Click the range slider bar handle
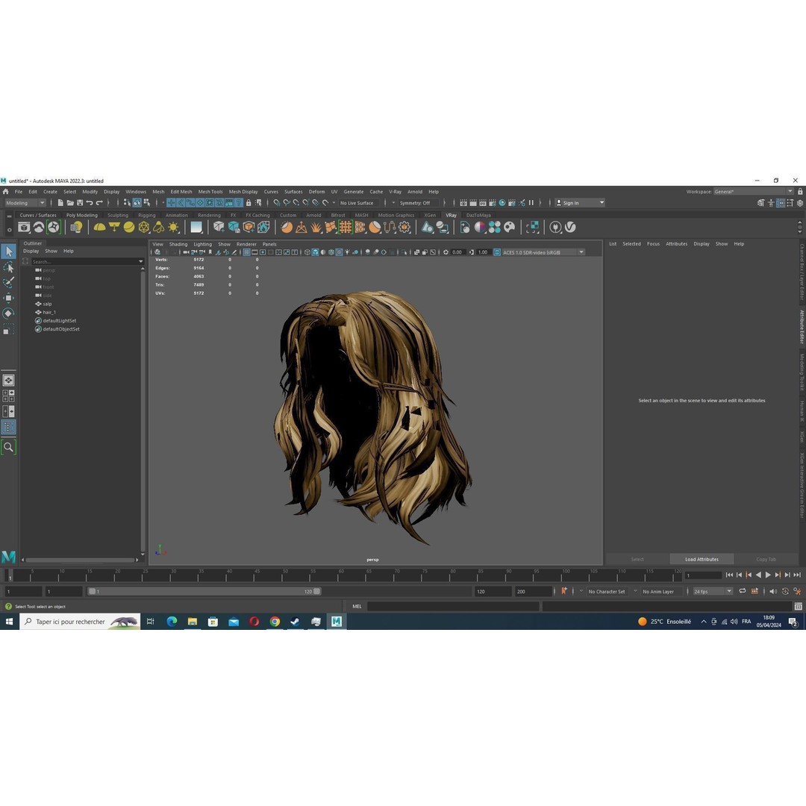The height and width of the screenshot is (806, 806). tap(204, 592)
